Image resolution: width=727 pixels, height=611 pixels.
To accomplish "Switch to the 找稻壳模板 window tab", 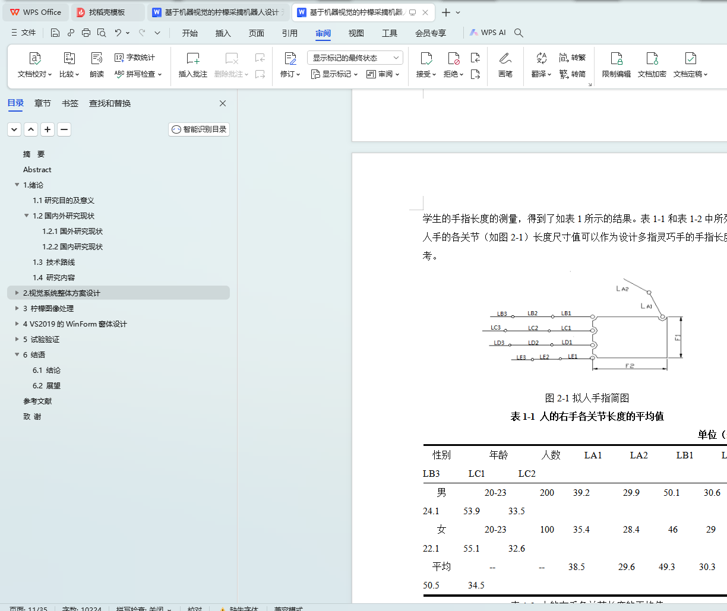I will [x=108, y=12].
